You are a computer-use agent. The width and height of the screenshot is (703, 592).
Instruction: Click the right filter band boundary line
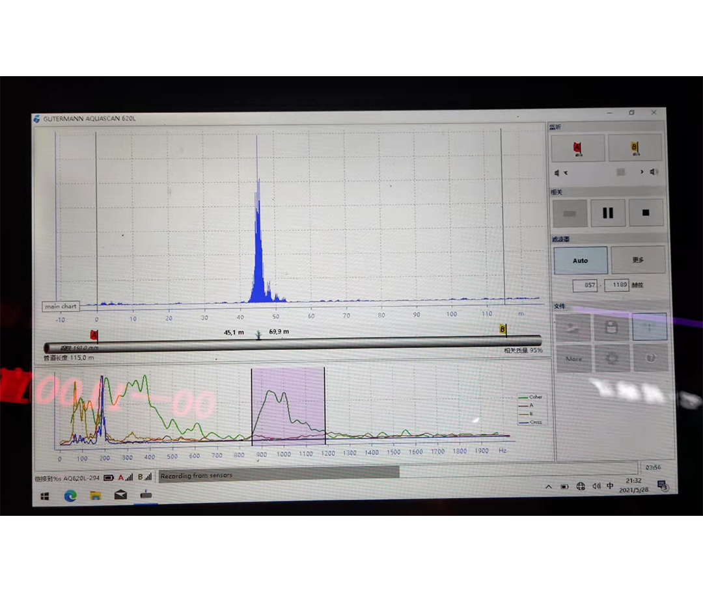tap(325, 405)
